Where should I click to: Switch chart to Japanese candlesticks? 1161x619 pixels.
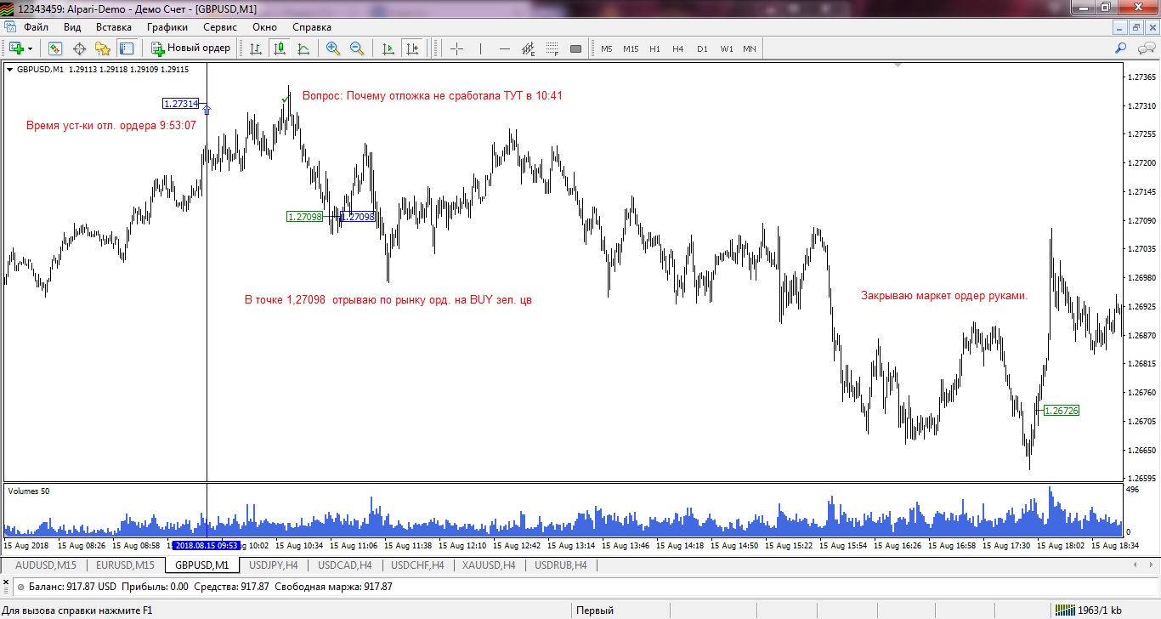tap(280, 48)
